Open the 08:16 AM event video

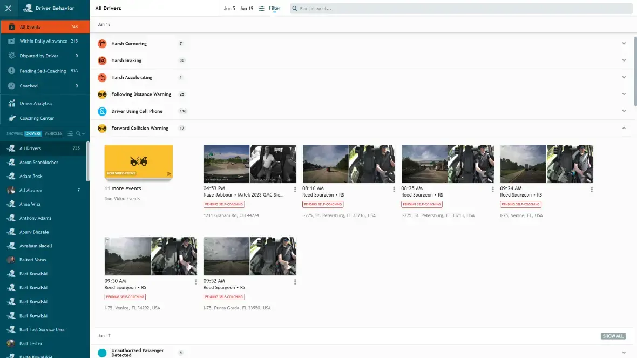coord(349,164)
